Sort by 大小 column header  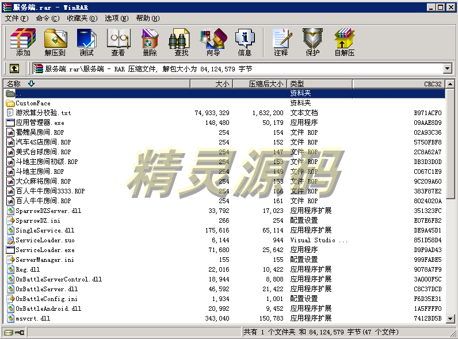tap(211, 84)
